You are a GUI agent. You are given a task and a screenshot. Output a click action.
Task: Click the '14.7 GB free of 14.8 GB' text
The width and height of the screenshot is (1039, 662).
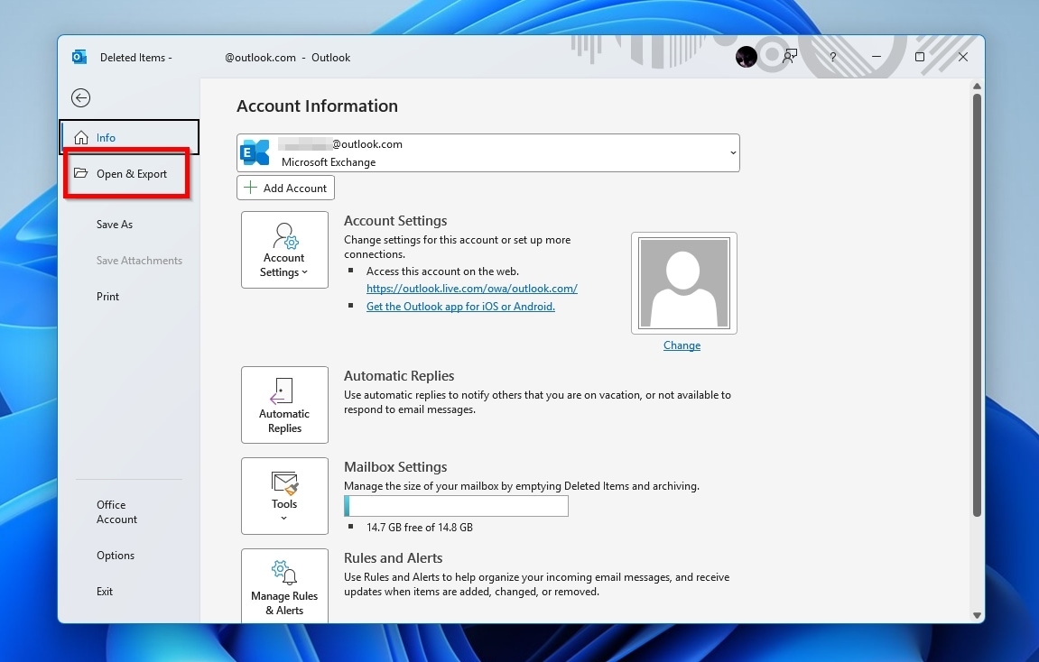pos(420,528)
